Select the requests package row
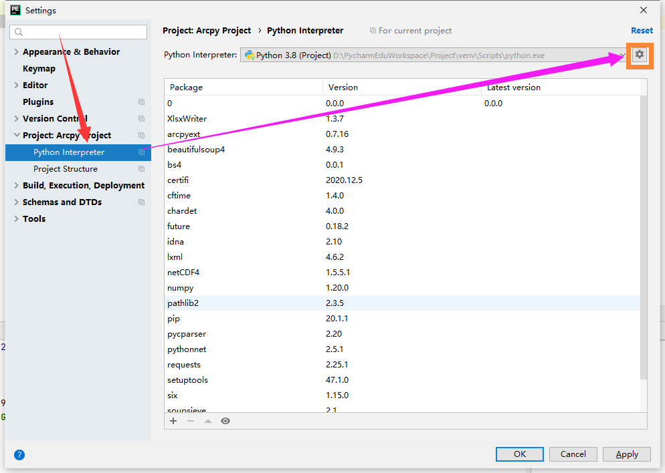 point(402,365)
